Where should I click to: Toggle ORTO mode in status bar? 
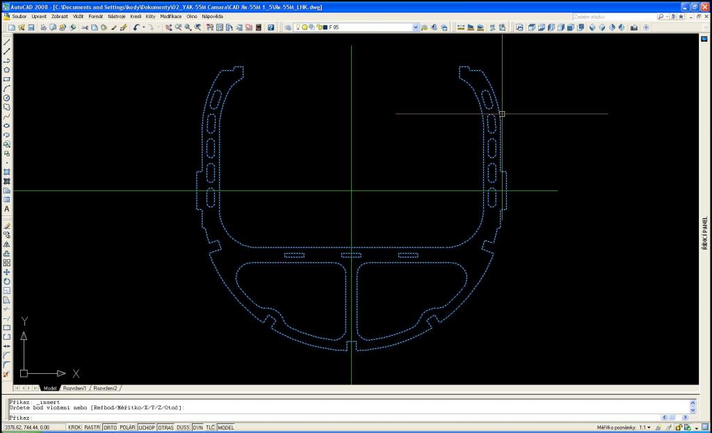[110, 427]
